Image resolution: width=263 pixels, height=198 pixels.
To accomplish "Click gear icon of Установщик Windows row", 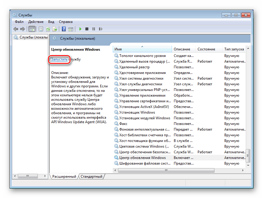I will click(116, 112).
